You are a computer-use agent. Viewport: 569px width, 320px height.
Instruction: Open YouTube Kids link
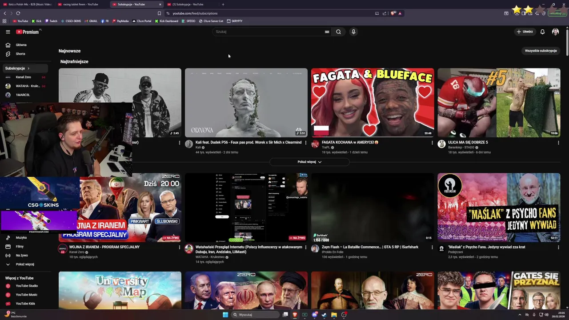(x=24, y=304)
